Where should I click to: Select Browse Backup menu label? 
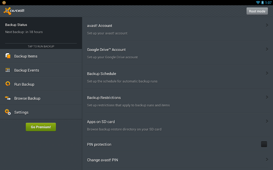click(27, 98)
